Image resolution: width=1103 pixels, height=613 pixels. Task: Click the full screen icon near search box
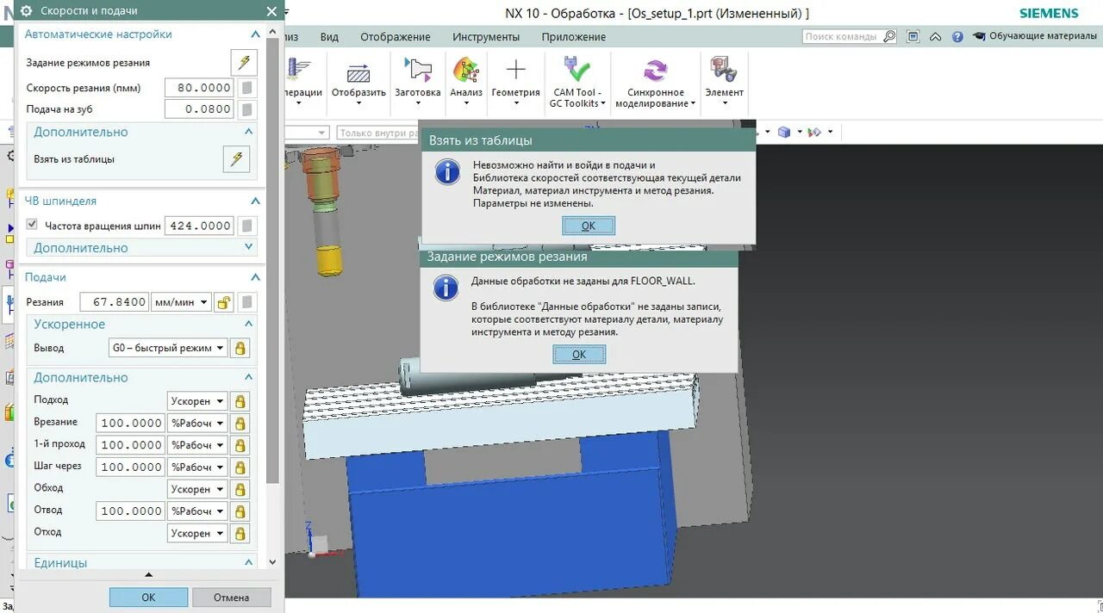point(913,37)
